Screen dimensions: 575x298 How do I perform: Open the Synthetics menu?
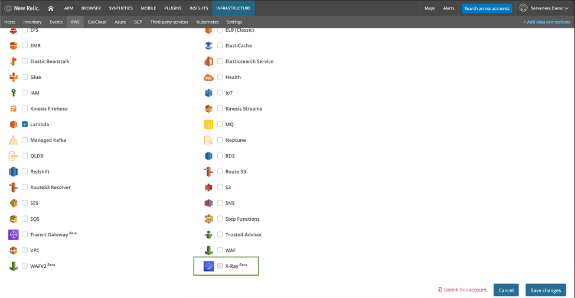click(x=120, y=8)
